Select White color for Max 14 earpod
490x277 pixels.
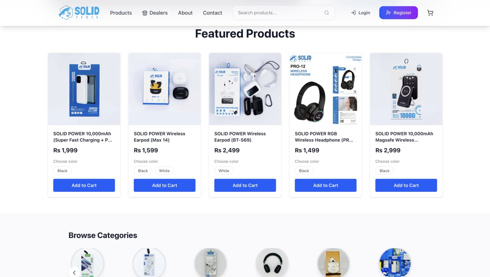[x=164, y=171]
